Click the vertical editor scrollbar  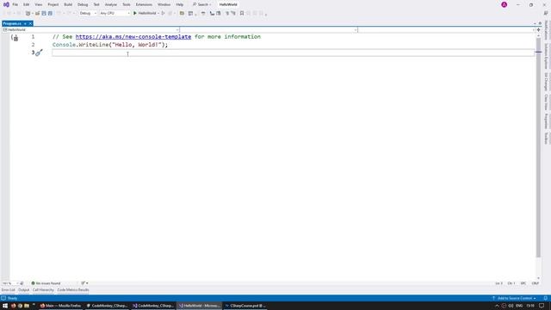[538, 147]
